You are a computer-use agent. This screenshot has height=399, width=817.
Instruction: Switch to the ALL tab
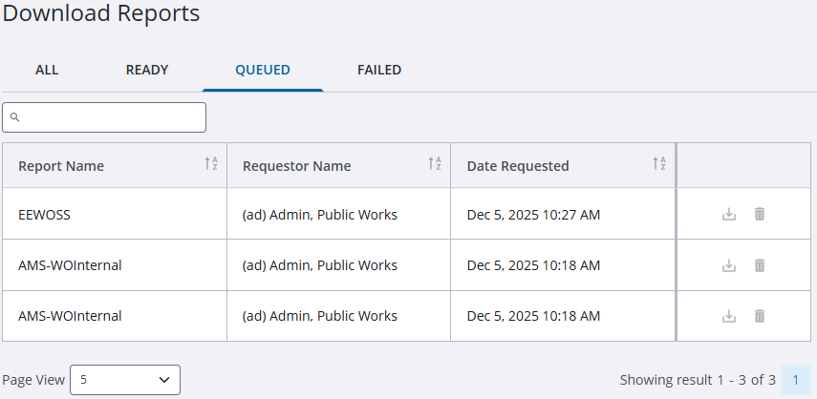point(47,70)
